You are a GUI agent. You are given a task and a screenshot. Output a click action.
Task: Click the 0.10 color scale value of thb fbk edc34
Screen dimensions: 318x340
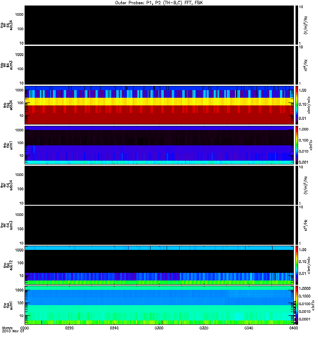(303, 104)
